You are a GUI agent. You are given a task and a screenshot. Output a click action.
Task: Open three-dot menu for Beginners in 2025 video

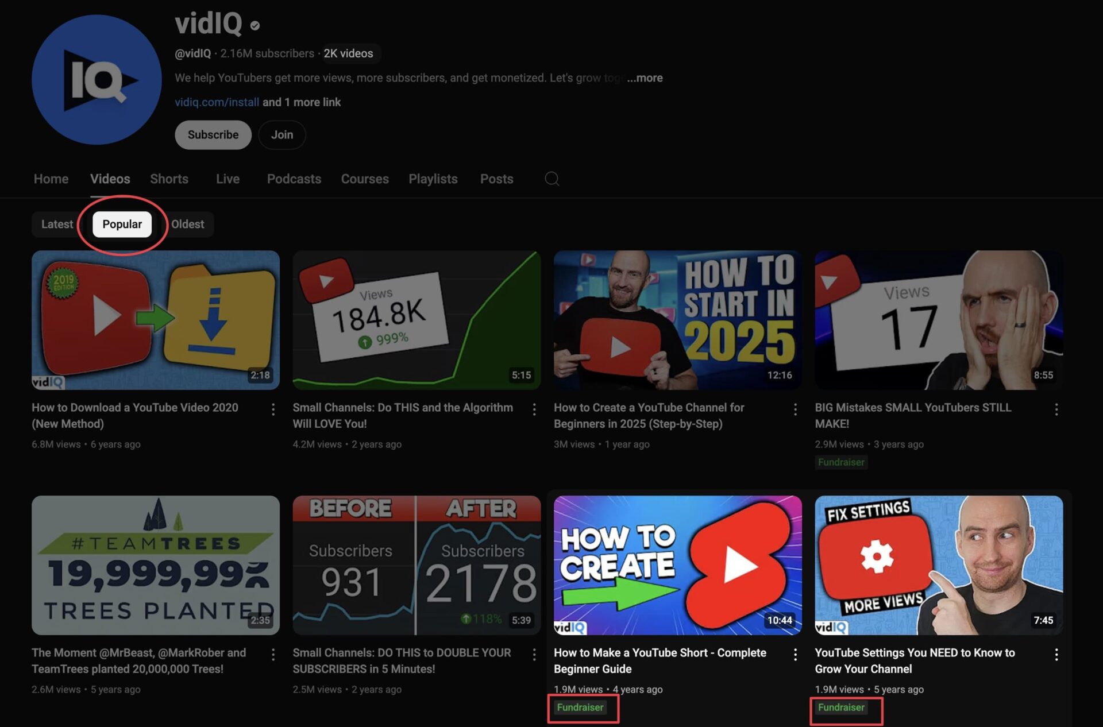point(795,409)
